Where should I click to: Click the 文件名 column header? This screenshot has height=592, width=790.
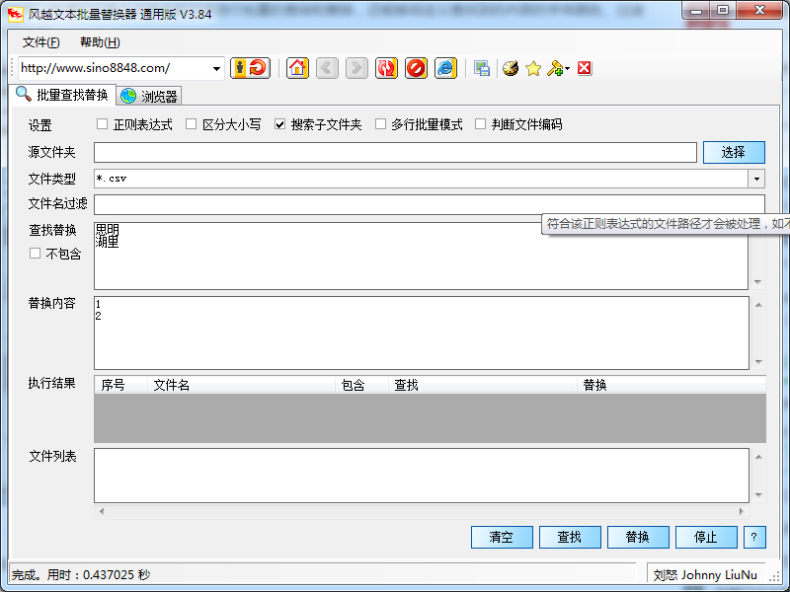tap(241, 385)
